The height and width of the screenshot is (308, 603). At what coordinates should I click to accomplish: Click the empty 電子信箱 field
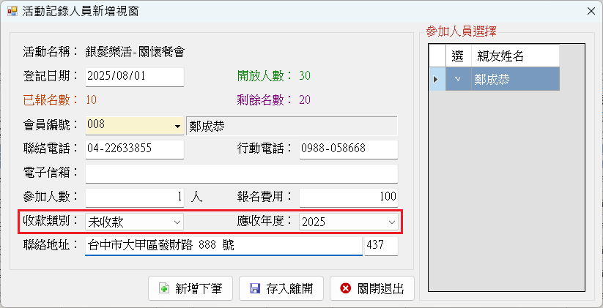[242, 173]
